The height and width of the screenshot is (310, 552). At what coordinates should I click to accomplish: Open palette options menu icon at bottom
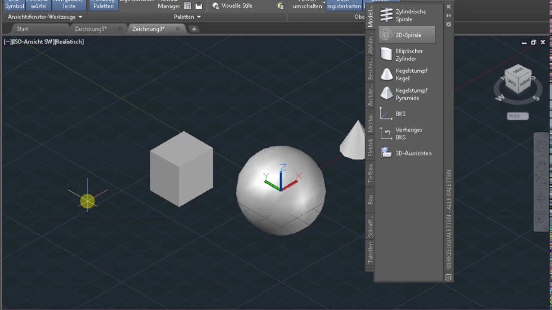448,278
